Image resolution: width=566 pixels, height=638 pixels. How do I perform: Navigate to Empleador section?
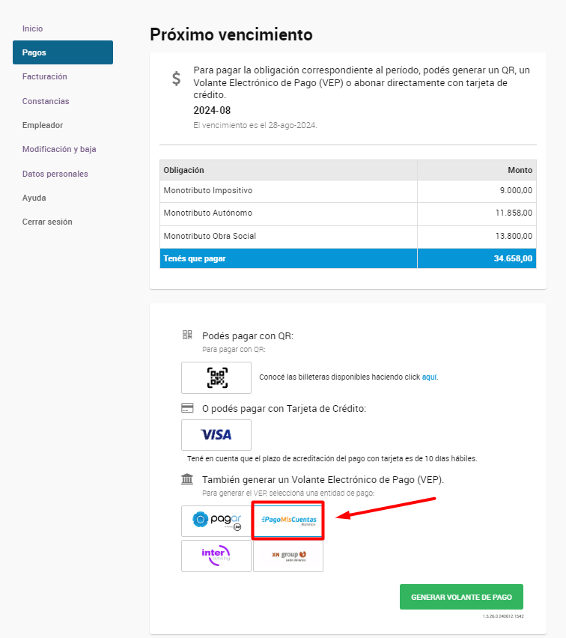[x=43, y=125]
